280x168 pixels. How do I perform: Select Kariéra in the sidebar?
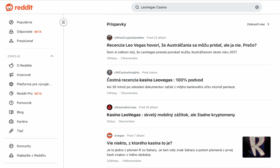pos(22,122)
